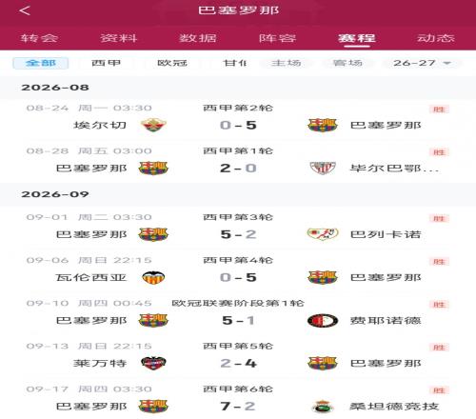Select the 欧冠 competition filter
The image size is (476, 419).
[x=172, y=63]
